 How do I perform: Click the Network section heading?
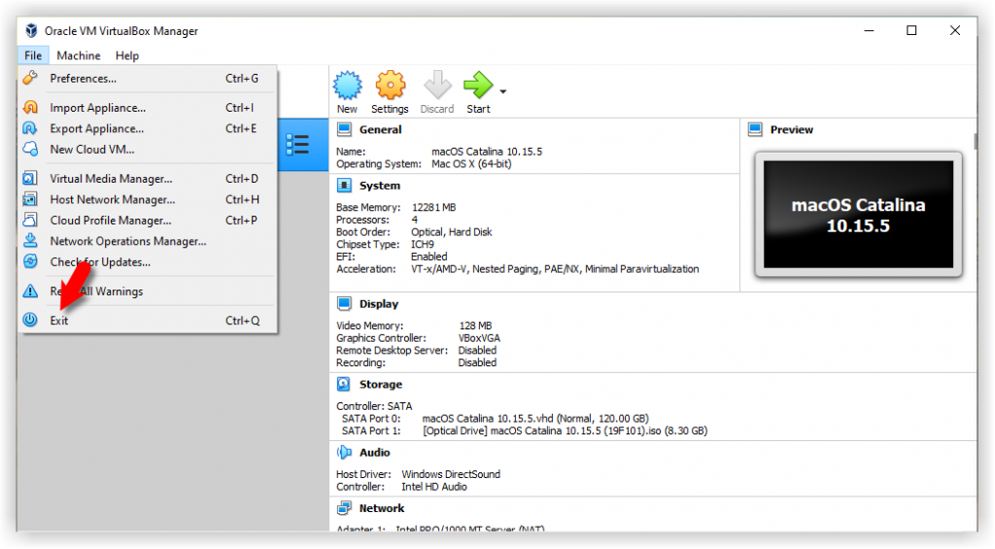pos(381,508)
